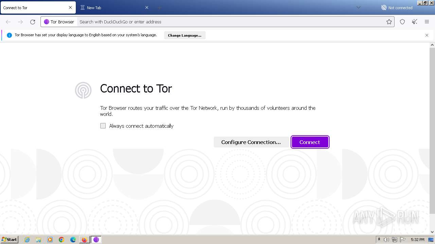Click the 5:32 PM system clock
Image resolution: width=435 pixels, height=244 pixels.
click(417, 240)
